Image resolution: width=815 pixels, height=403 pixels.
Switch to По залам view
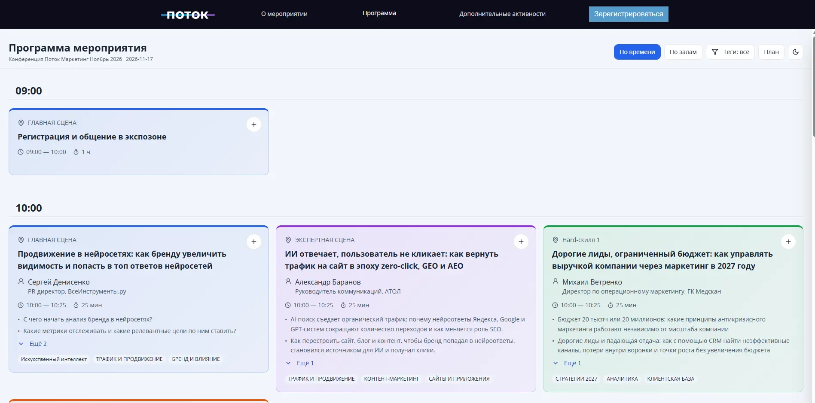[x=683, y=52]
